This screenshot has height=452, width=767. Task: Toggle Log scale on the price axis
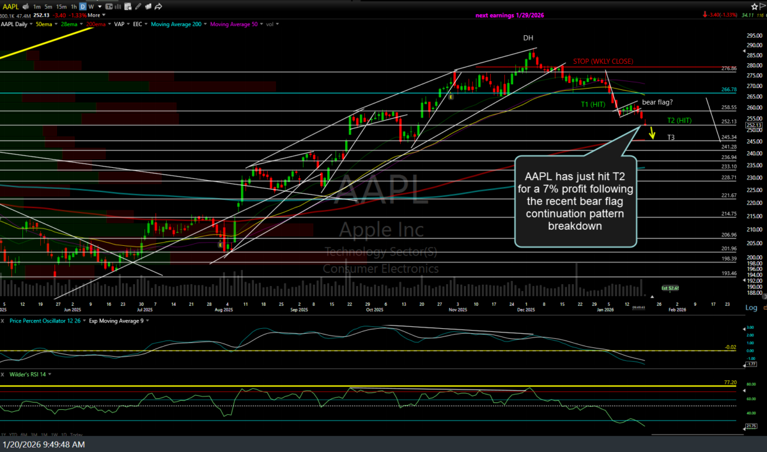tap(752, 307)
